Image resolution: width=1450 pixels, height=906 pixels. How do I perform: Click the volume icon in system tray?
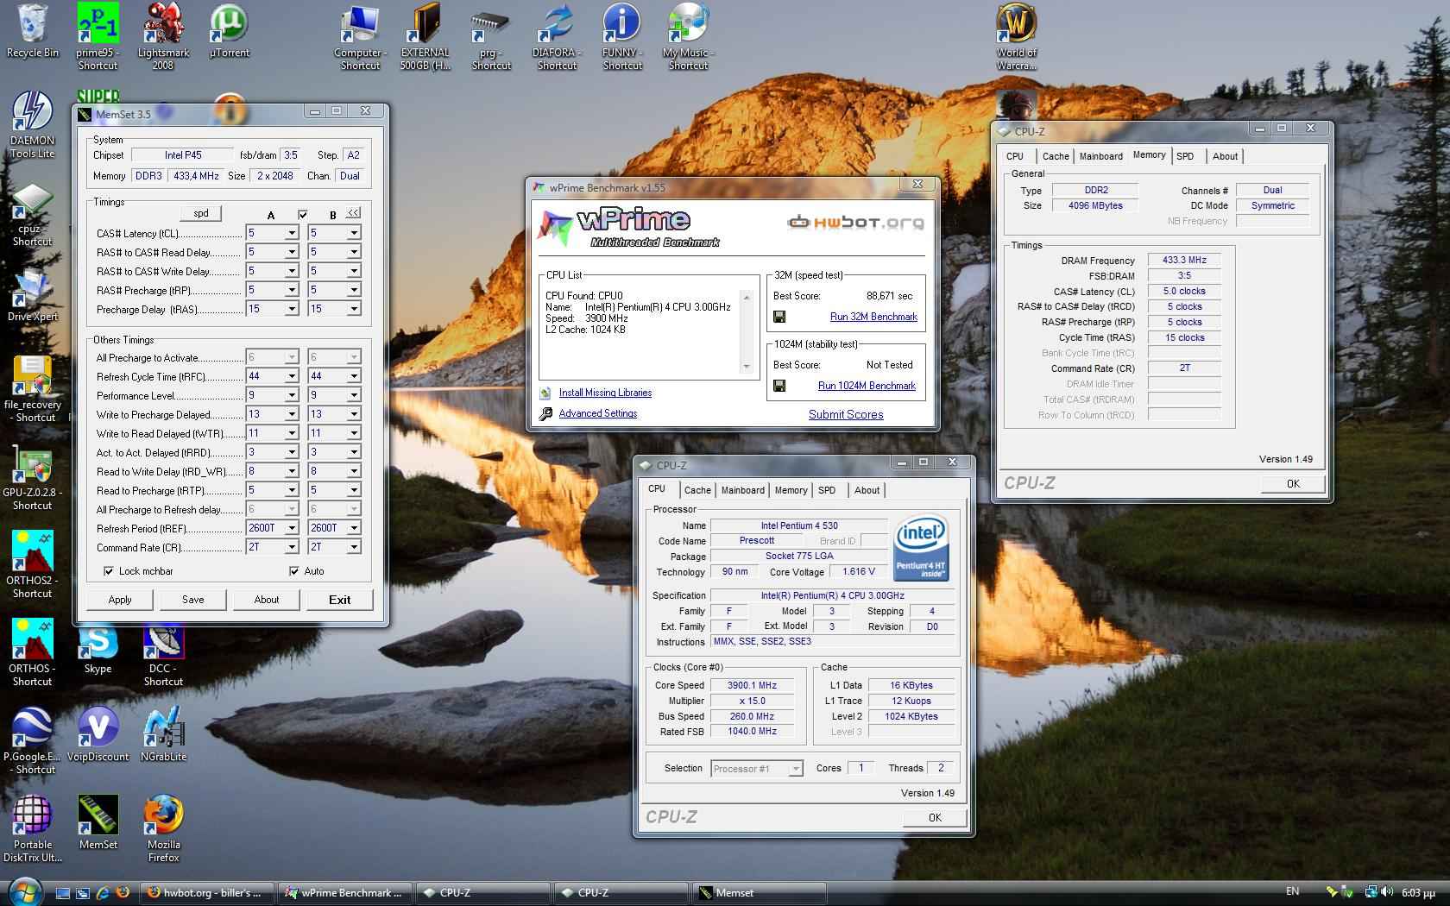(1386, 892)
